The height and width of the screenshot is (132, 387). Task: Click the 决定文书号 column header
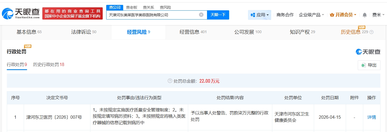tap(57, 98)
